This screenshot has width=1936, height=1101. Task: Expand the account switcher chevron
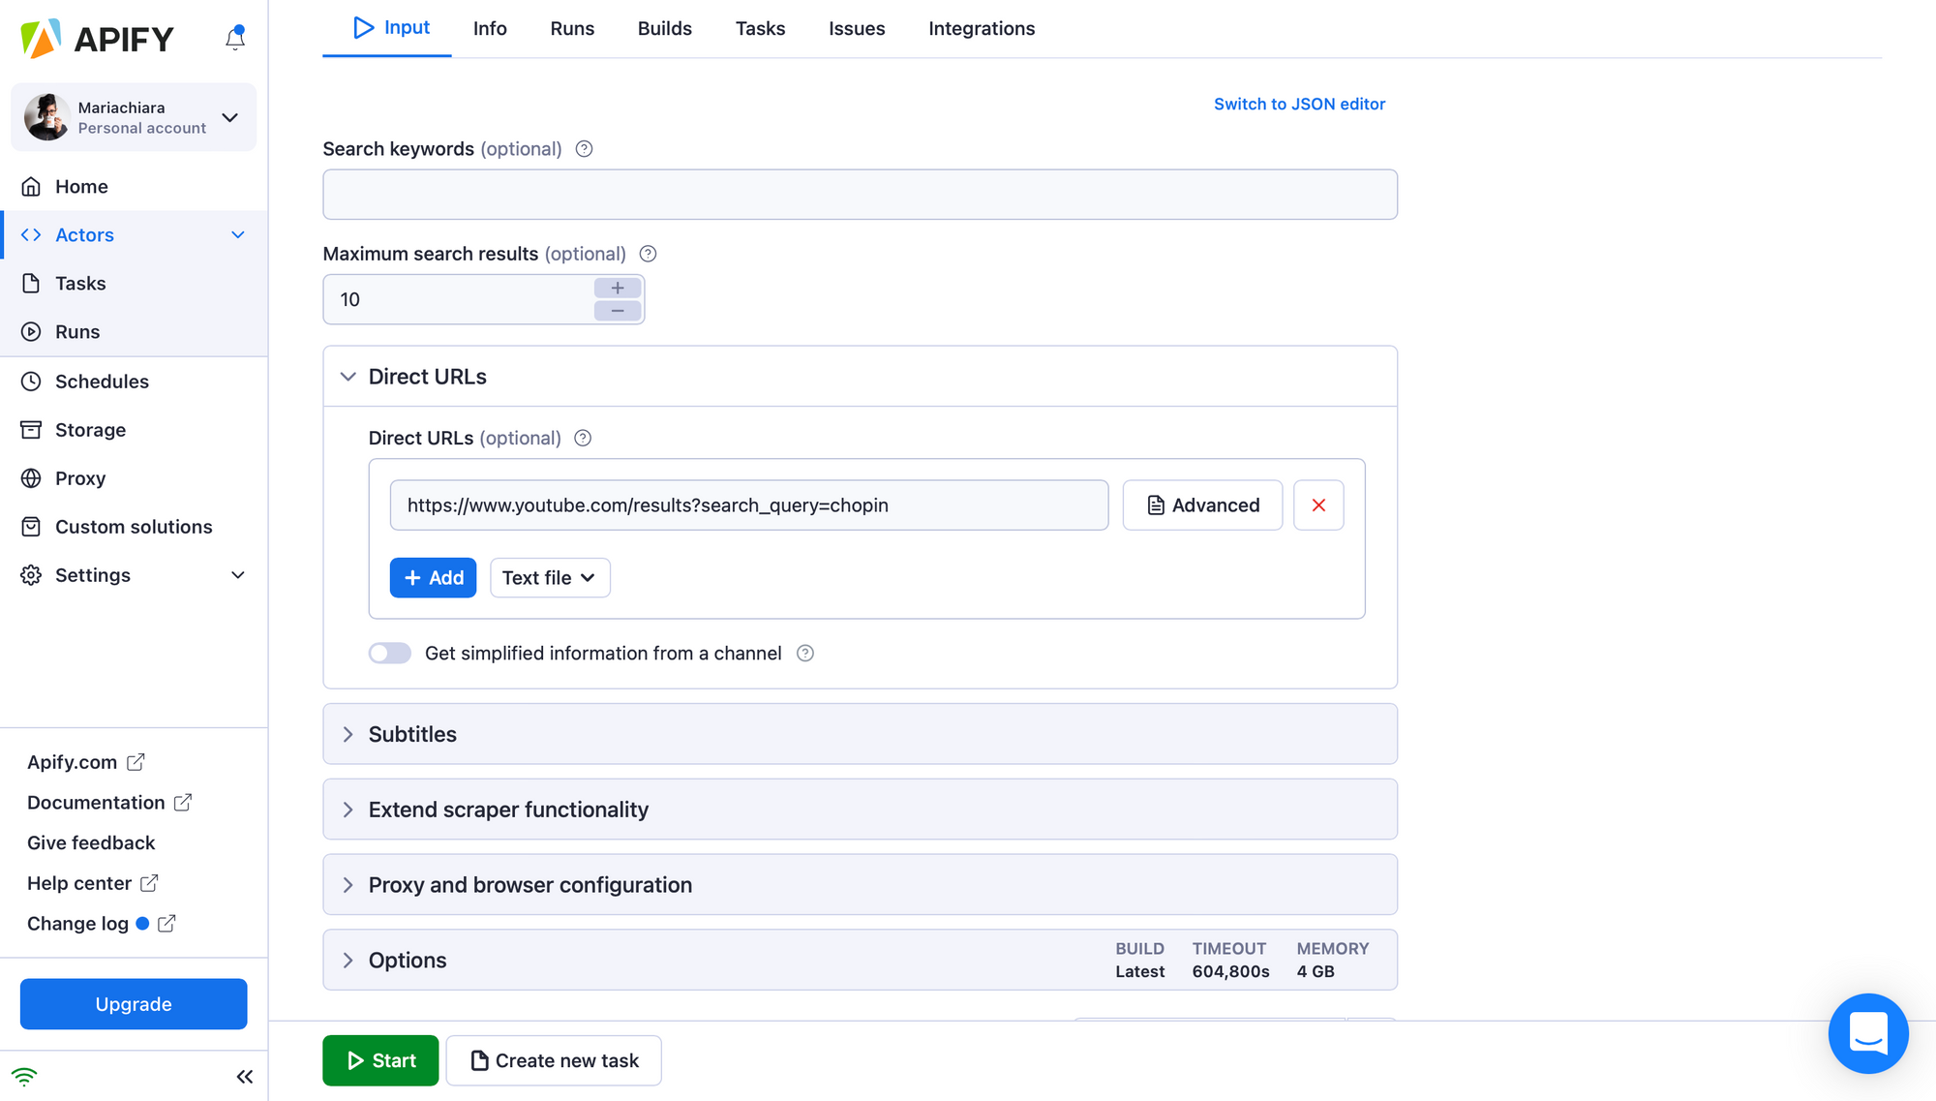[x=230, y=117]
